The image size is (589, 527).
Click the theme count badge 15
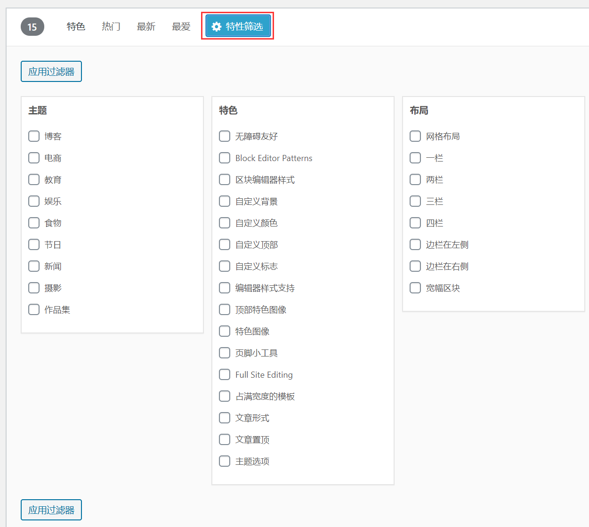(32, 27)
